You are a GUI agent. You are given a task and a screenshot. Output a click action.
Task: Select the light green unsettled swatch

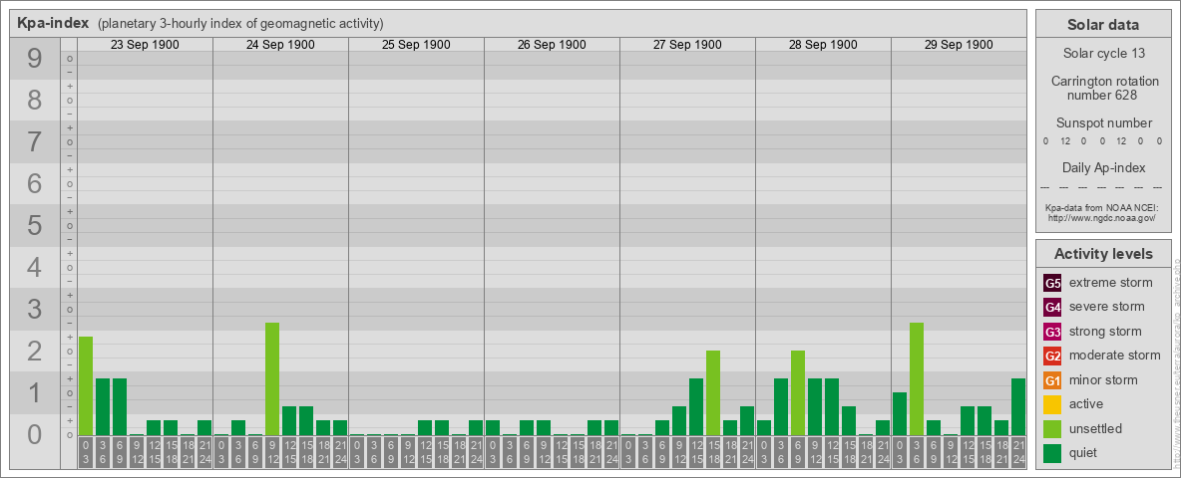pyautogui.click(x=1052, y=429)
